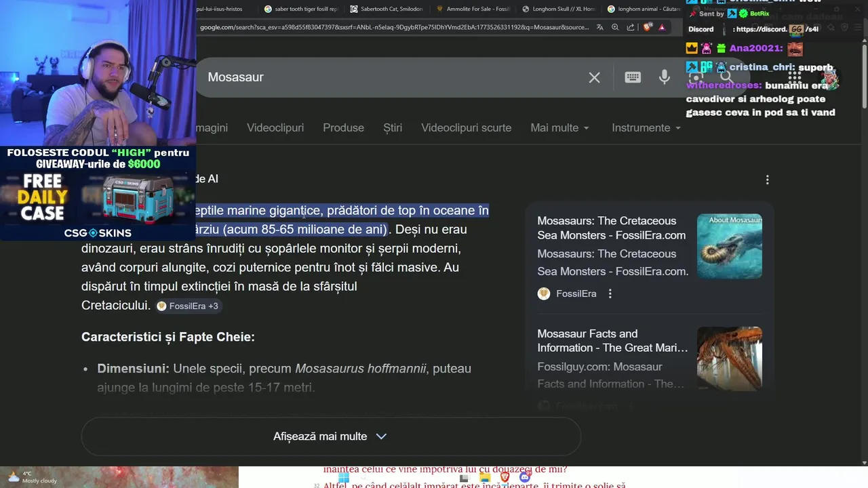Open the AI overview three-dot menu

point(767,180)
